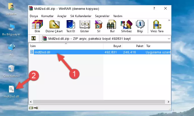Open the Bul find tool
The image size is (194, 116).
112,26
